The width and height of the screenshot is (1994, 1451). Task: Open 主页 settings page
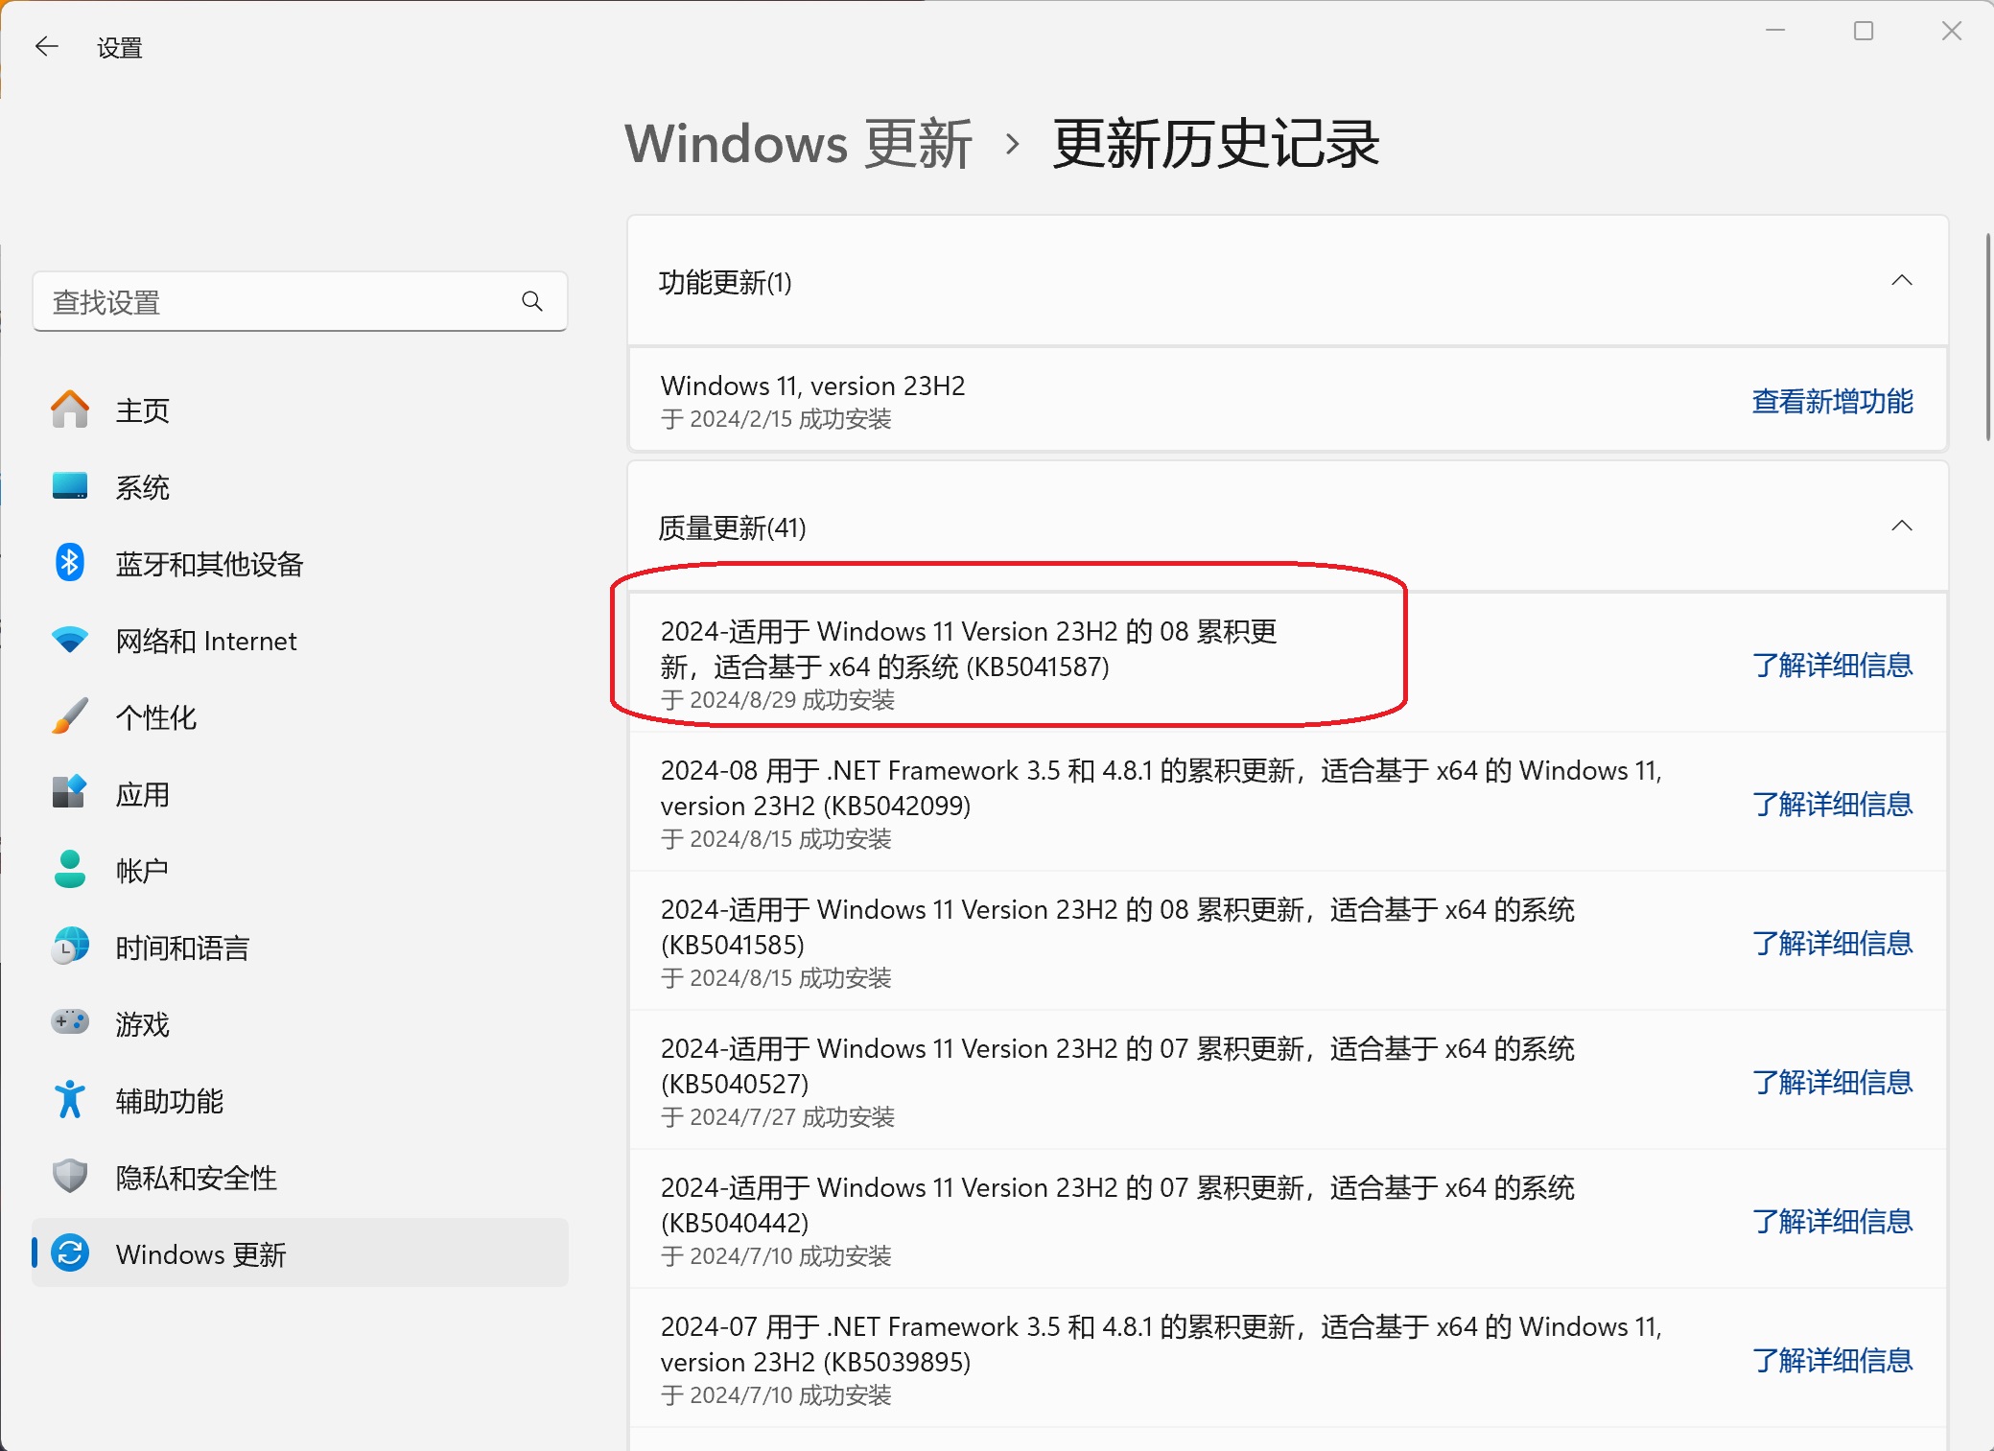[x=300, y=410]
